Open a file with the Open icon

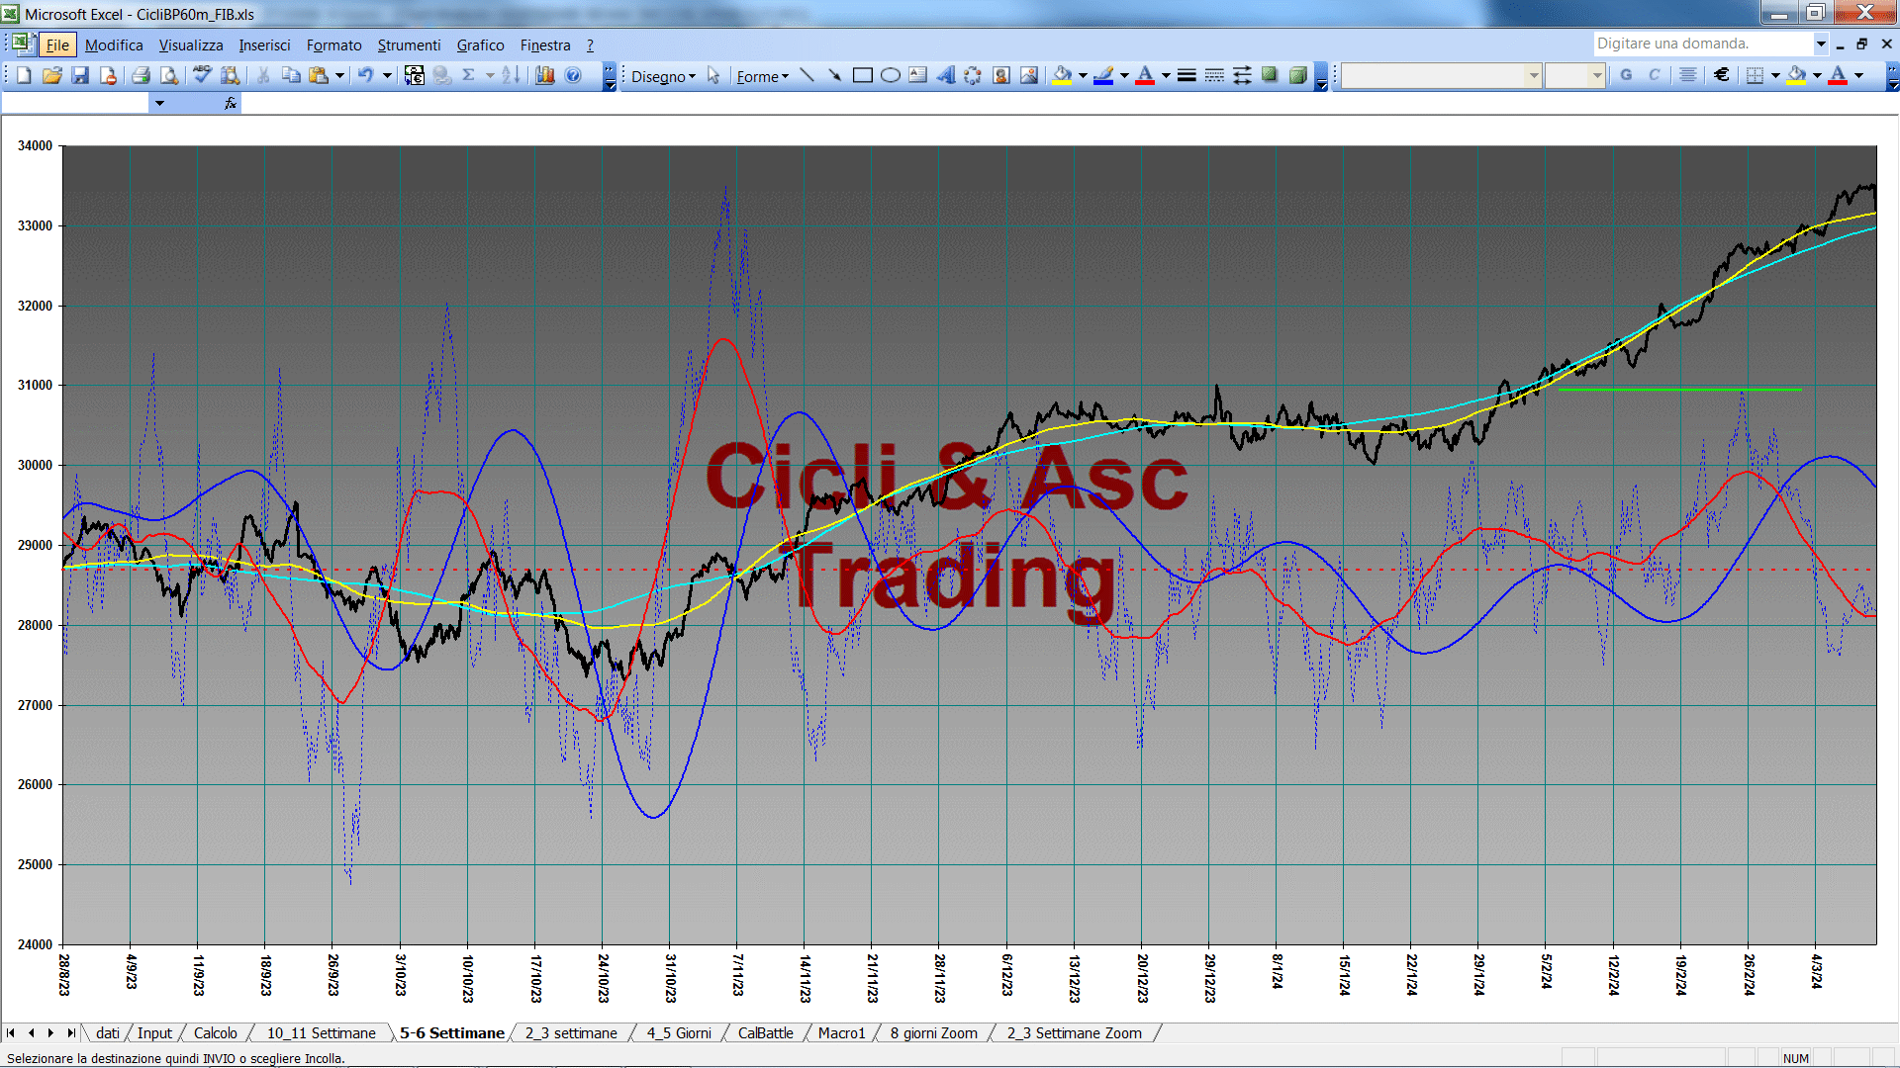pyautogui.click(x=52, y=75)
